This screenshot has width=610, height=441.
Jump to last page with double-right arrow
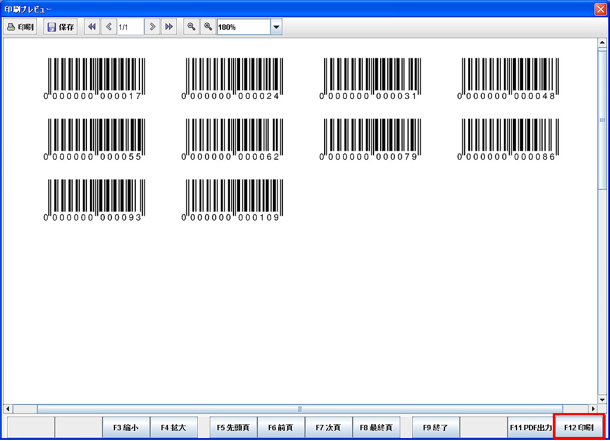(169, 27)
